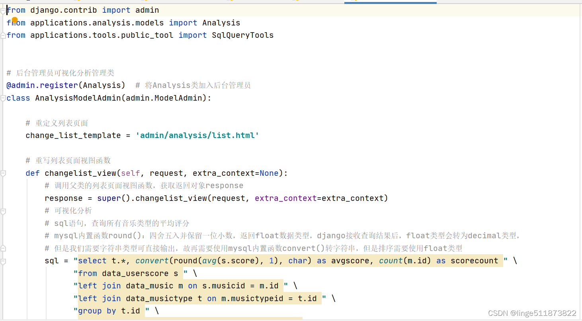Viewport: 582px width, 321px height.
Task: Click 'Analysis' at end of models import line
Action: [x=221, y=23]
